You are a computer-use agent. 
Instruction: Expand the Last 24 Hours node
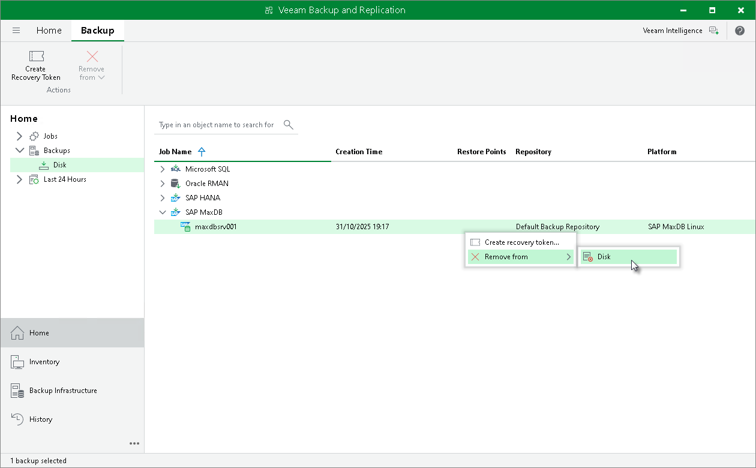point(19,179)
